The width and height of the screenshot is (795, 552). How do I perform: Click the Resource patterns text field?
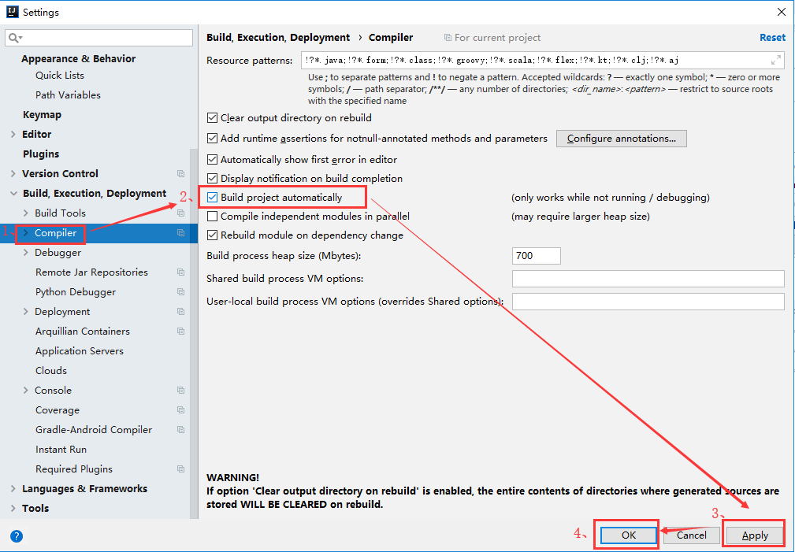pos(543,61)
